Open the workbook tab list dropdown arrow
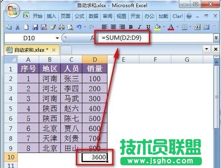 (206, 49)
